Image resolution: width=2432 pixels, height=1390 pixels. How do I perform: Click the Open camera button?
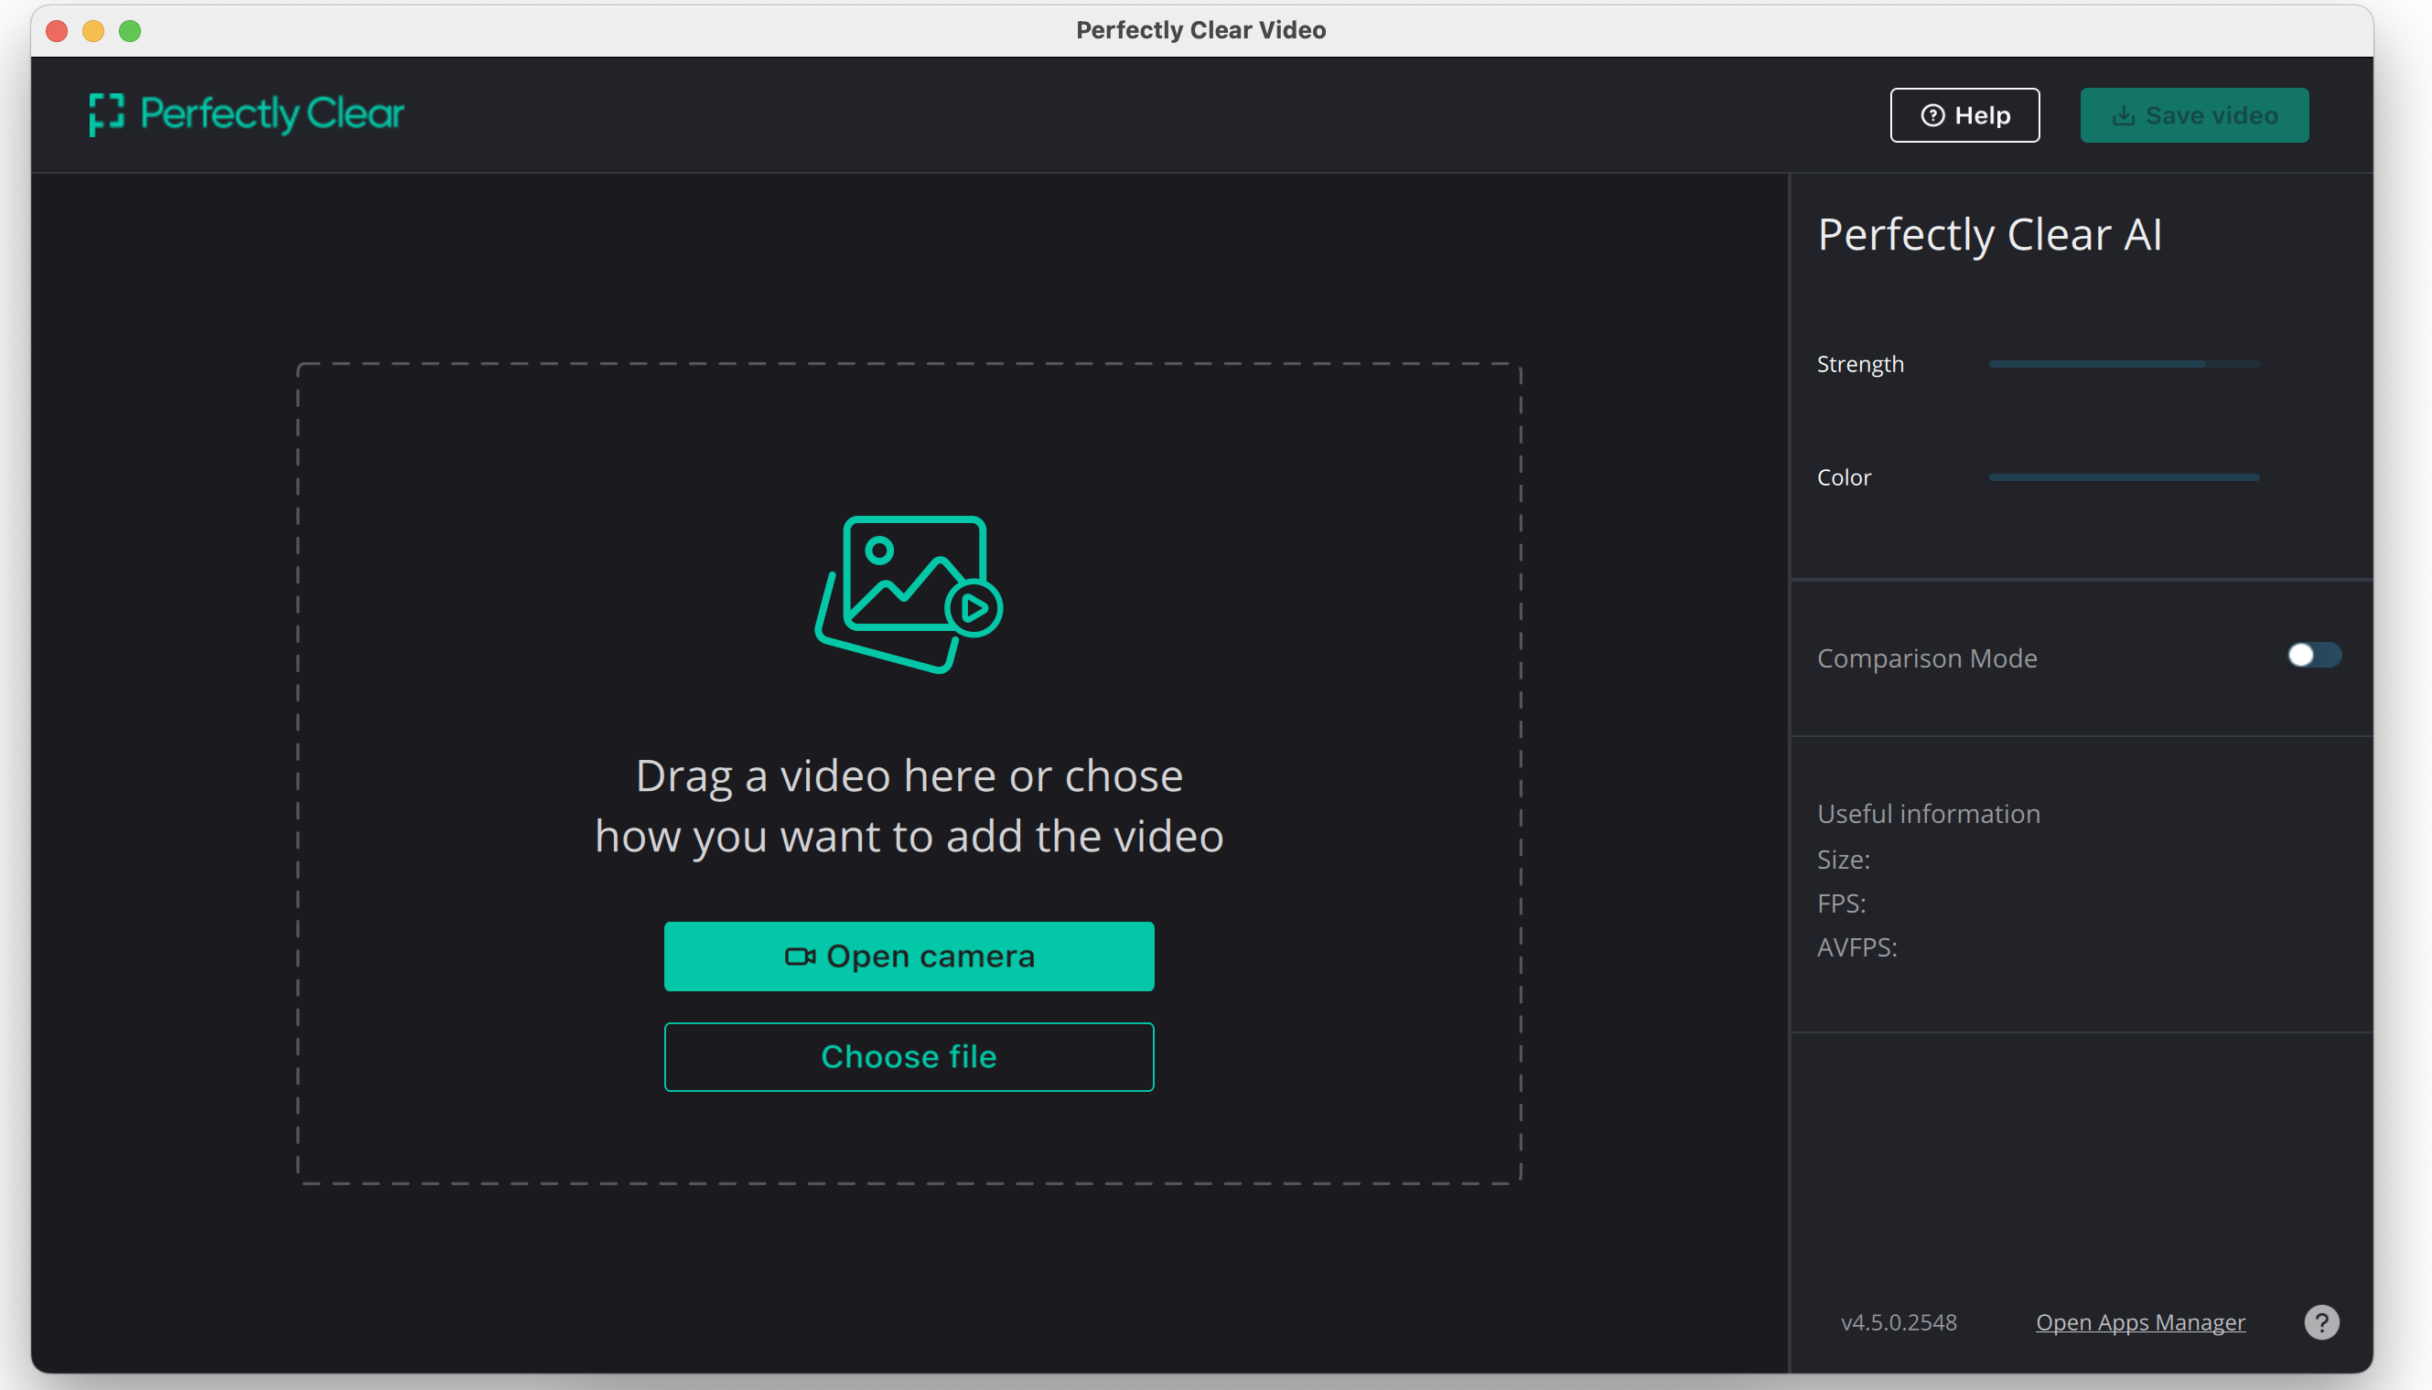(x=909, y=956)
